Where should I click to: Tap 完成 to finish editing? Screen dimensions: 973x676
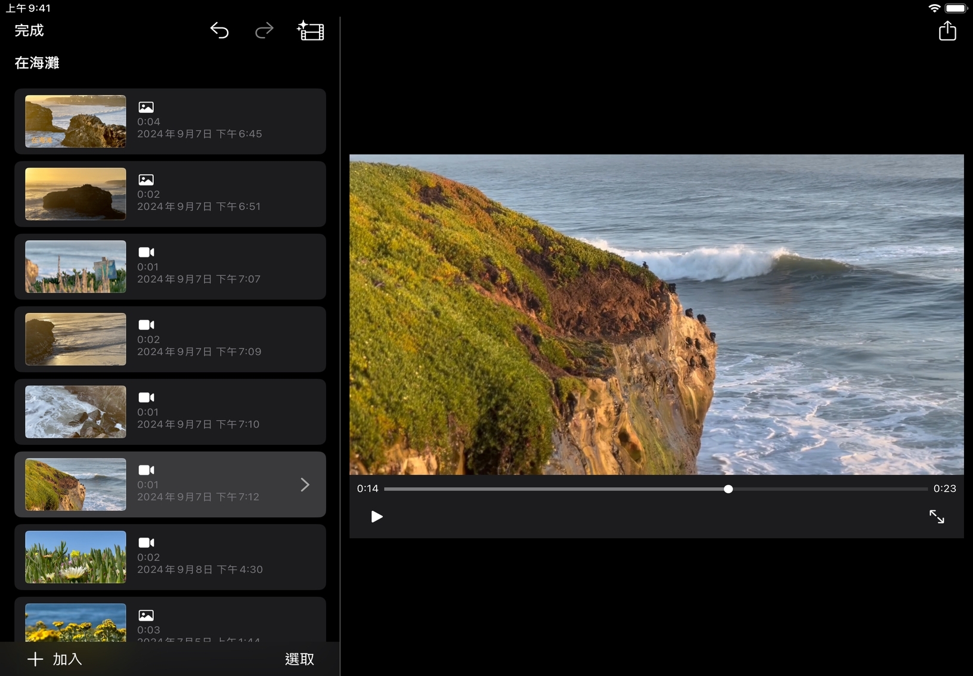tap(29, 30)
